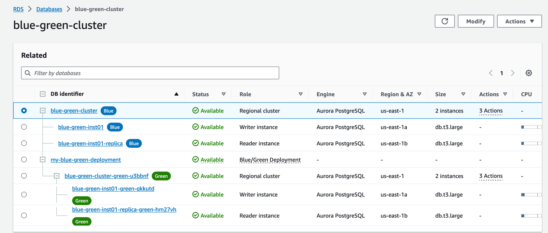Collapse the my-blue-green-deployment tree node

(43, 160)
